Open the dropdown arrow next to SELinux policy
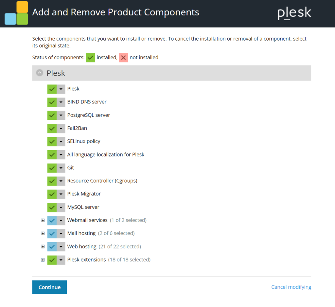The width and height of the screenshot is (335, 307). pyautogui.click(x=61, y=141)
